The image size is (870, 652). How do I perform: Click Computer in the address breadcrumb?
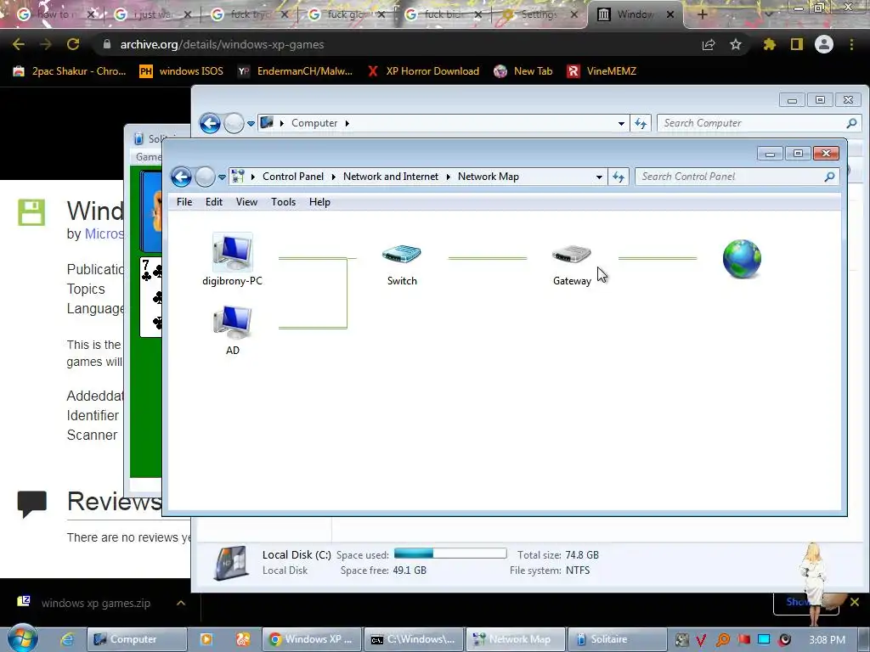(x=314, y=123)
